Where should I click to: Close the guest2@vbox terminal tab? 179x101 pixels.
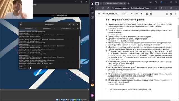coord(73,29)
